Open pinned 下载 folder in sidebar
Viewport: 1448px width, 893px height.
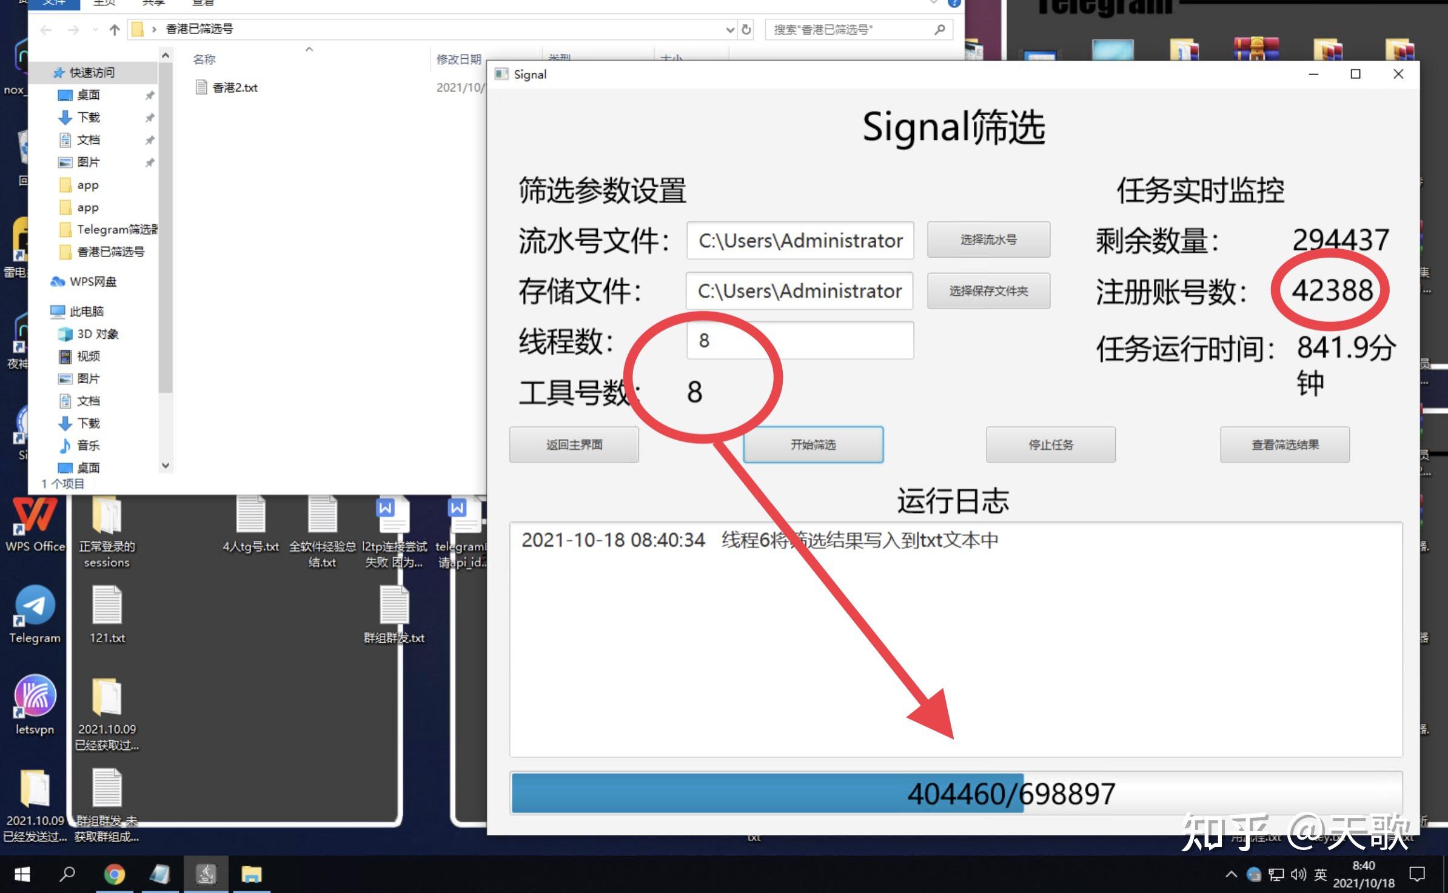pyautogui.click(x=89, y=118)
